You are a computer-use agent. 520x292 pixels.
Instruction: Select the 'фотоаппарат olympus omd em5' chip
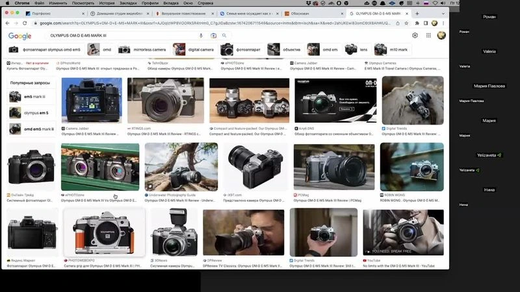point(45,50)
